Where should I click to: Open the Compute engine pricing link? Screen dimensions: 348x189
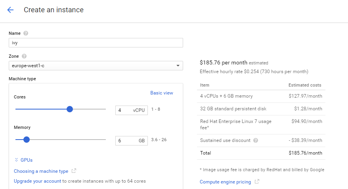225,182
